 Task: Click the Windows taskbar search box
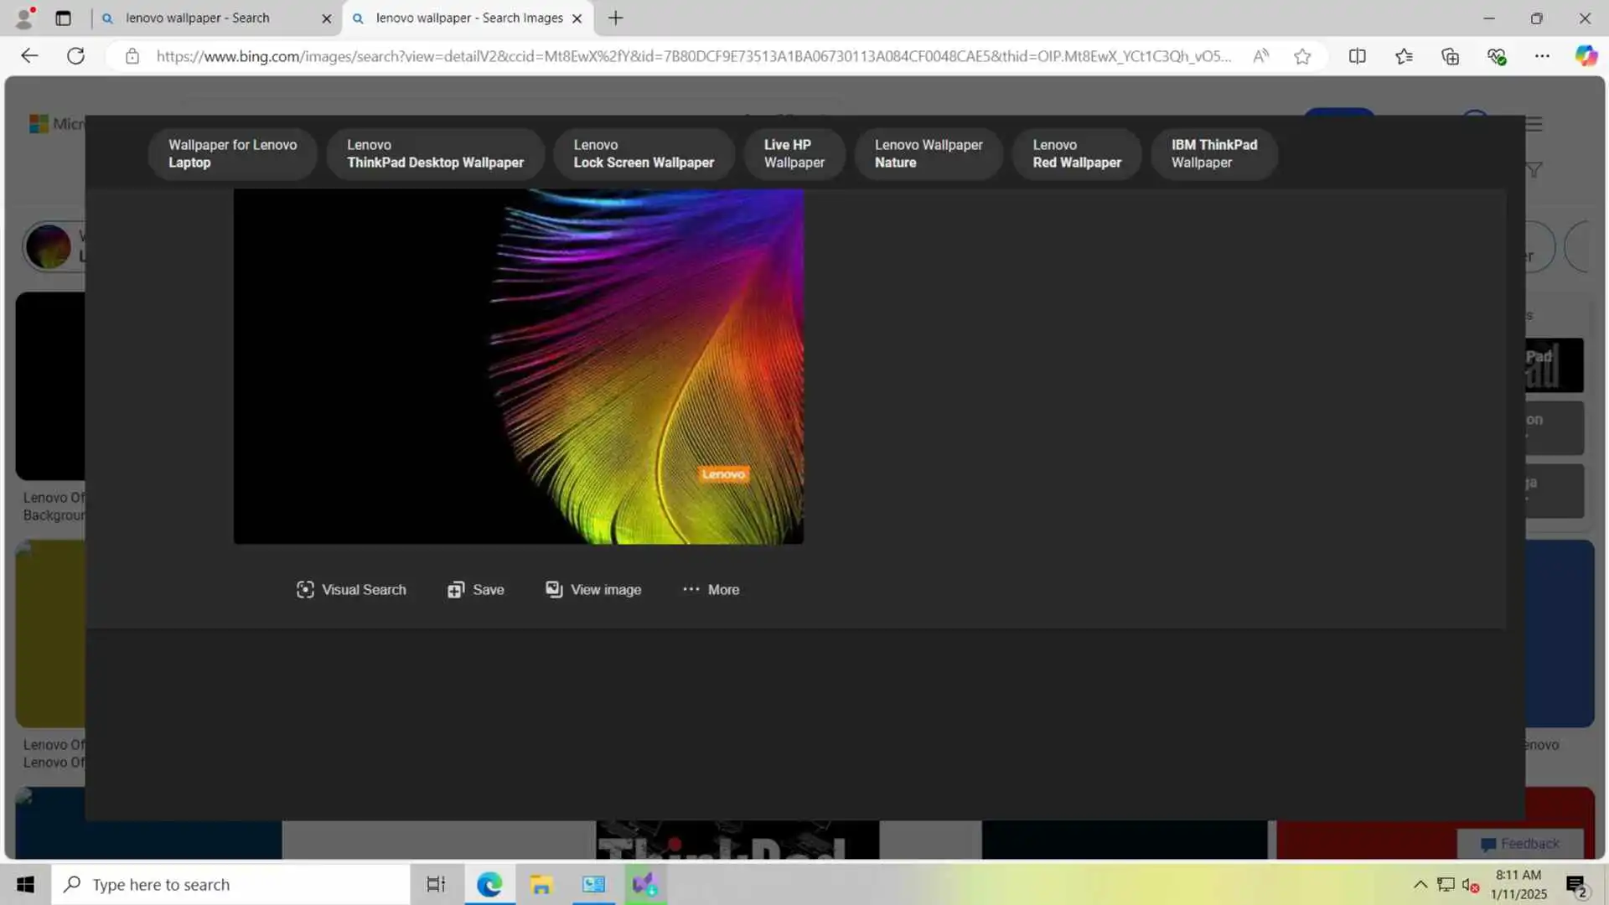tap(230, 884)
